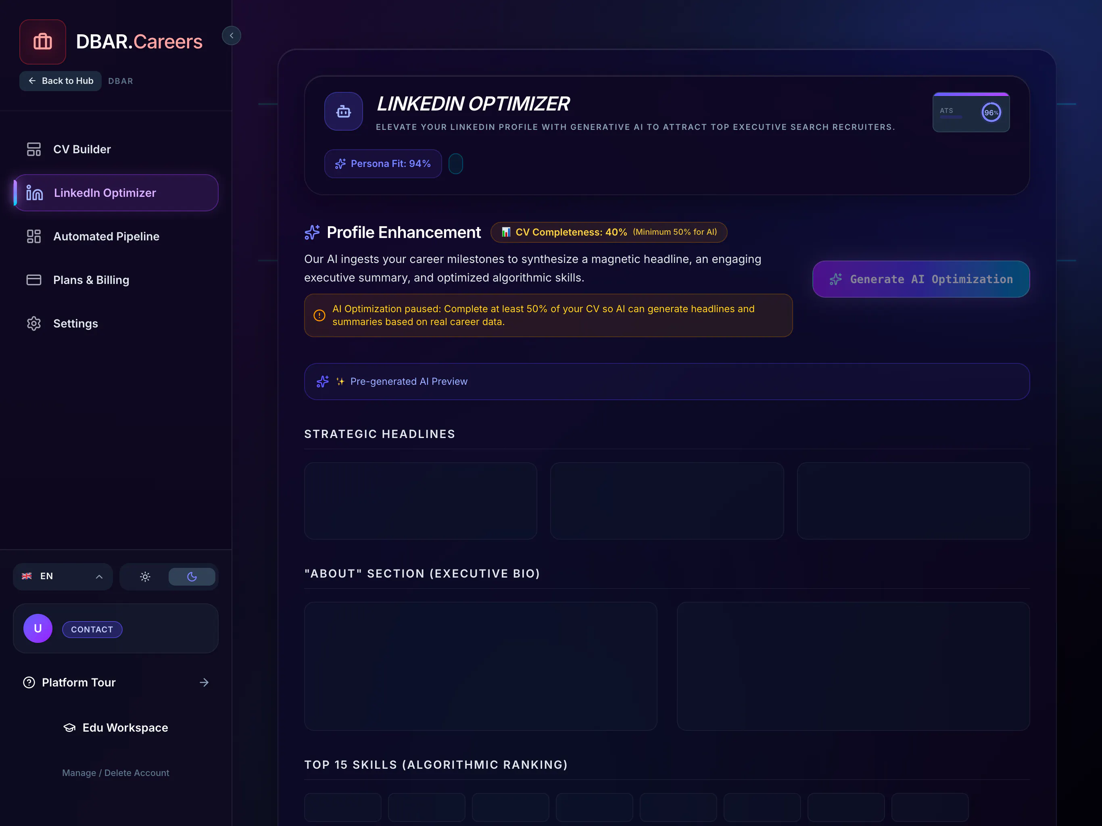1102x826 pixels.
Task: Click the small teal pill beside Persona Fit
Action: click(455, 163)
